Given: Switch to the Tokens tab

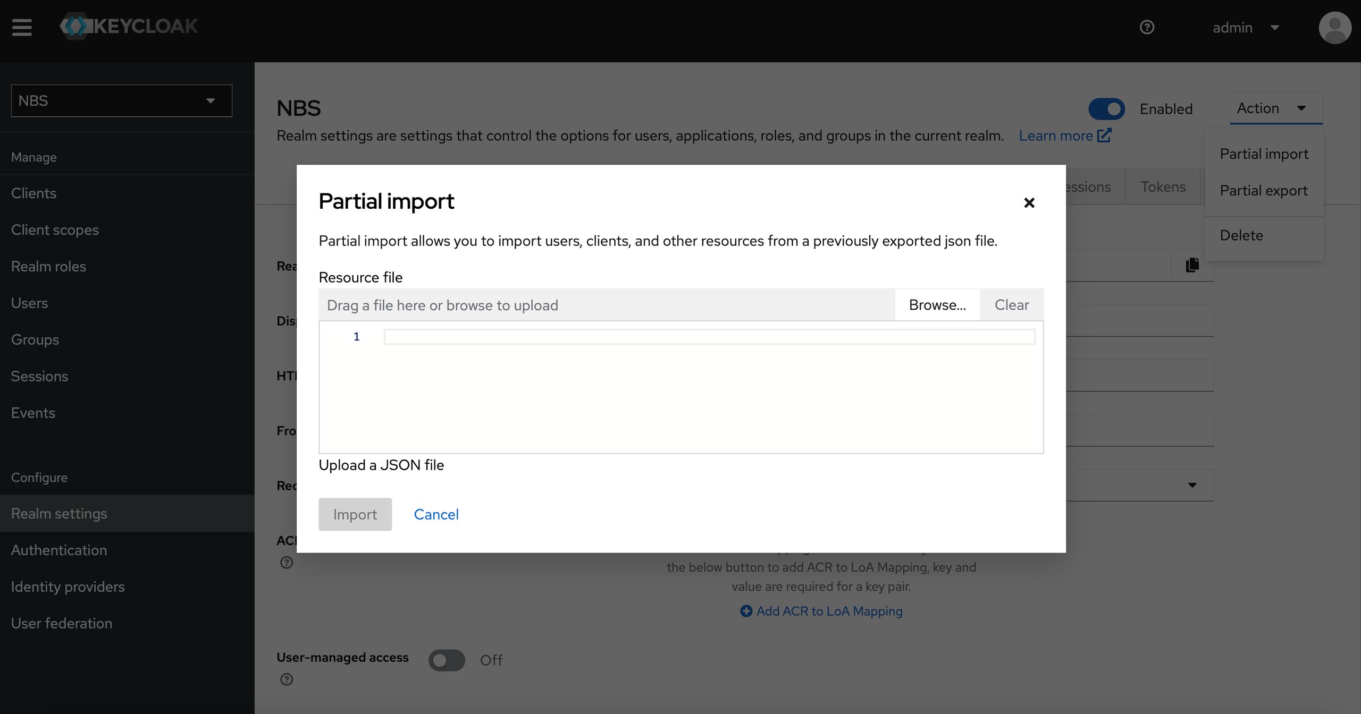Looking at the screenshot, I should [x=1163, y=186].
